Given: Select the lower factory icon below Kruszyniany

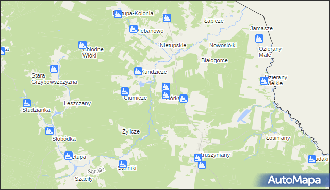Looking at the screenshot, I should (202, 165).
